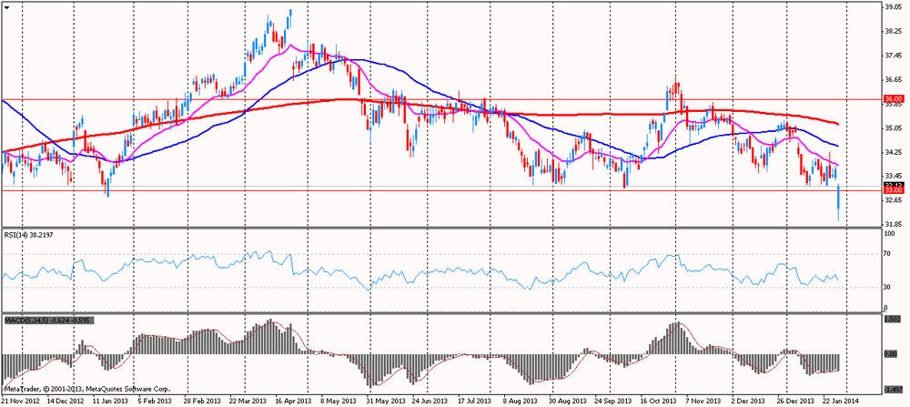This screenshot has height=407, width=910.
Task: Click the 31.85 price scale value
Action: coord(892,224)
